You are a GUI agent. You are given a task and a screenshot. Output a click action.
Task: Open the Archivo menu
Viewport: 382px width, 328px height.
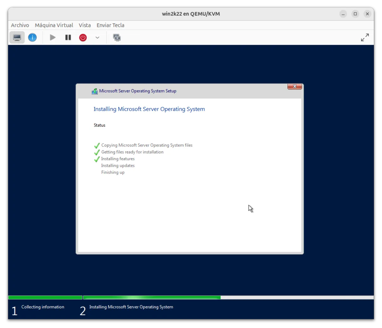[20, 25]
